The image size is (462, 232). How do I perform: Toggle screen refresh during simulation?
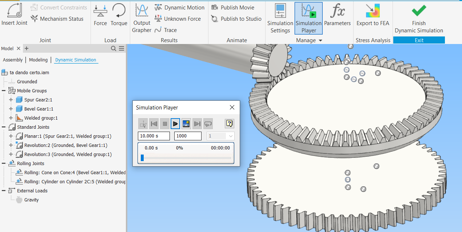click(186, 124)
